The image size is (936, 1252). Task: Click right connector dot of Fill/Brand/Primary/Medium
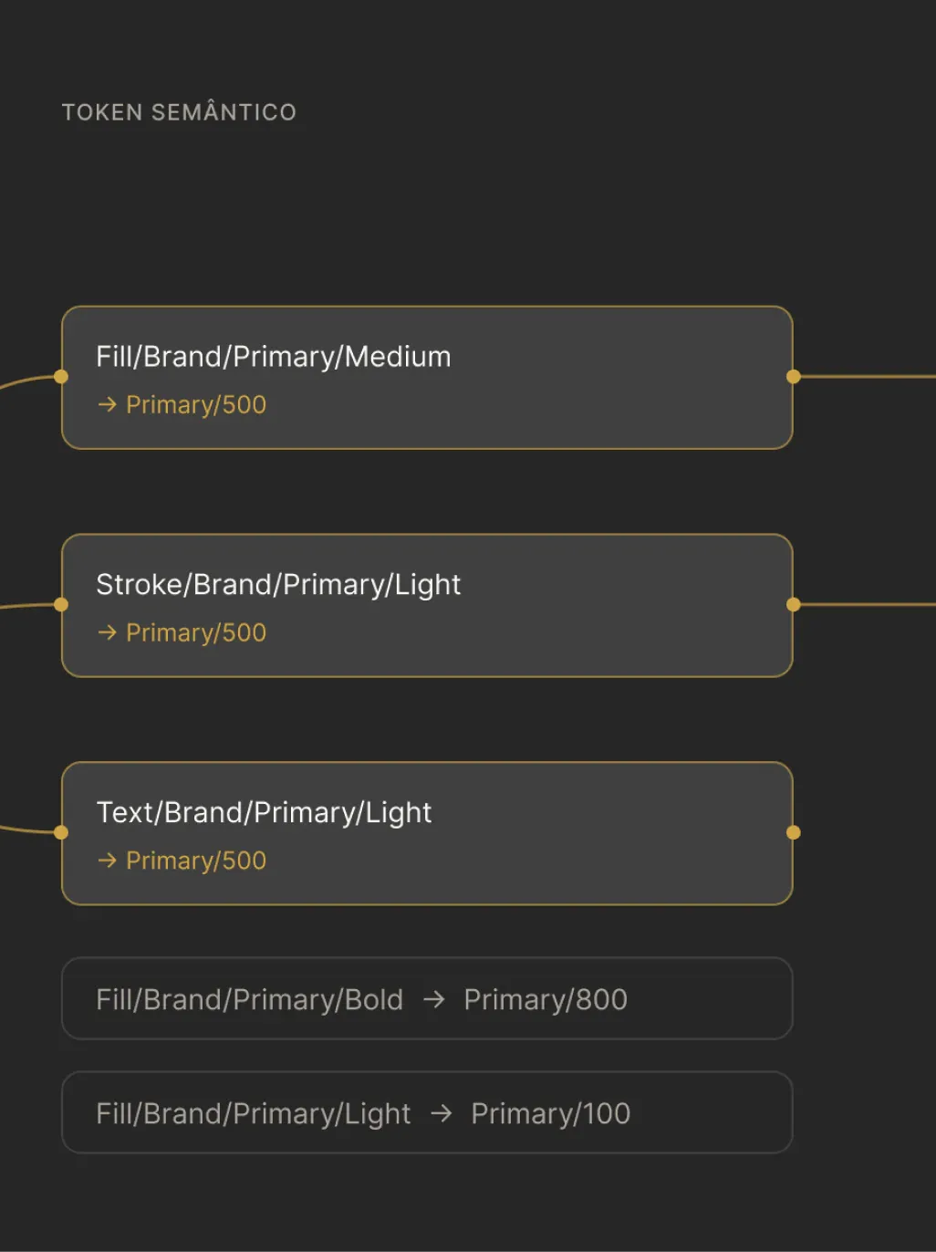pos(793,376)
